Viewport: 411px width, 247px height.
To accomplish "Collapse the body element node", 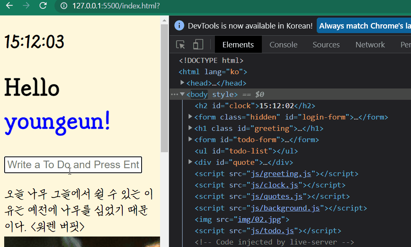I will [x=183, y=94].
